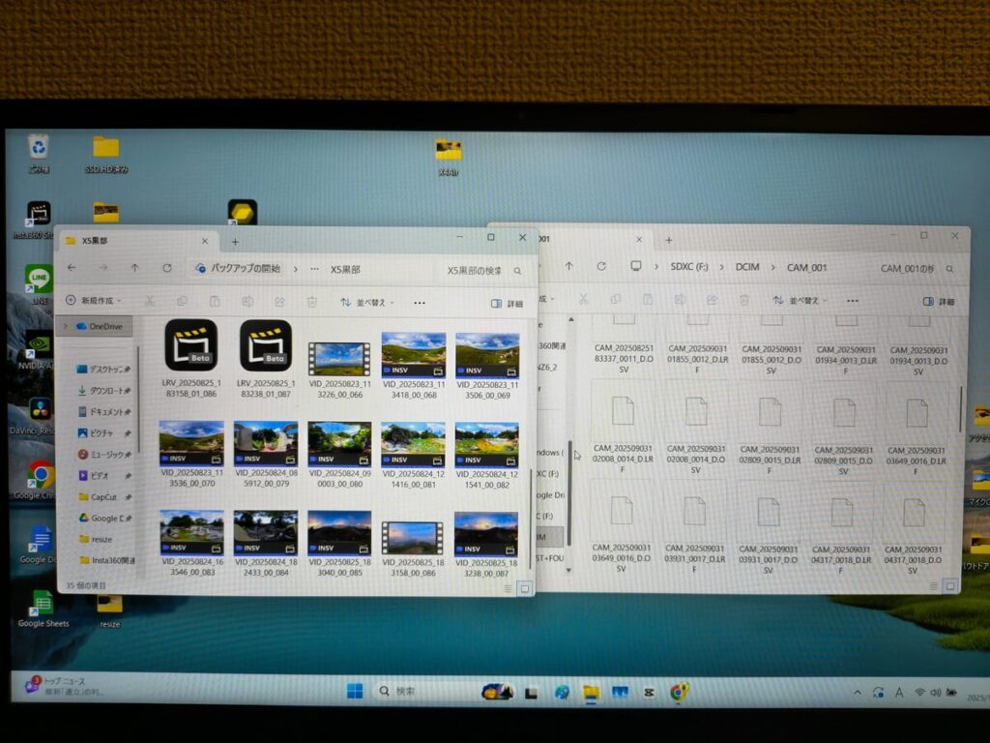Open Google Chrome desktop shortcut
The image size is (990, 743).
[x=40, y=474]
